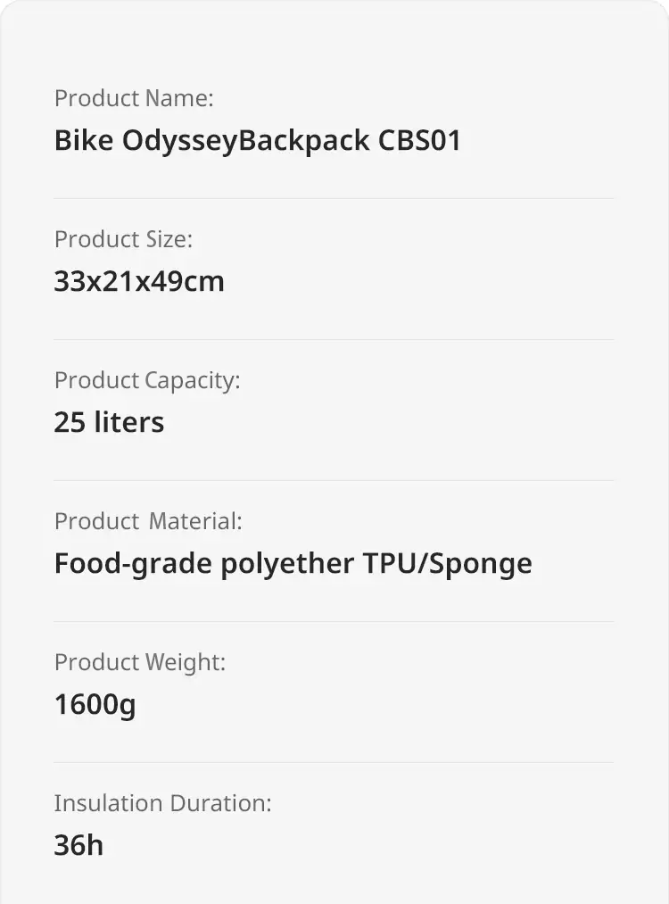Select the 36h insulation value

79,845
